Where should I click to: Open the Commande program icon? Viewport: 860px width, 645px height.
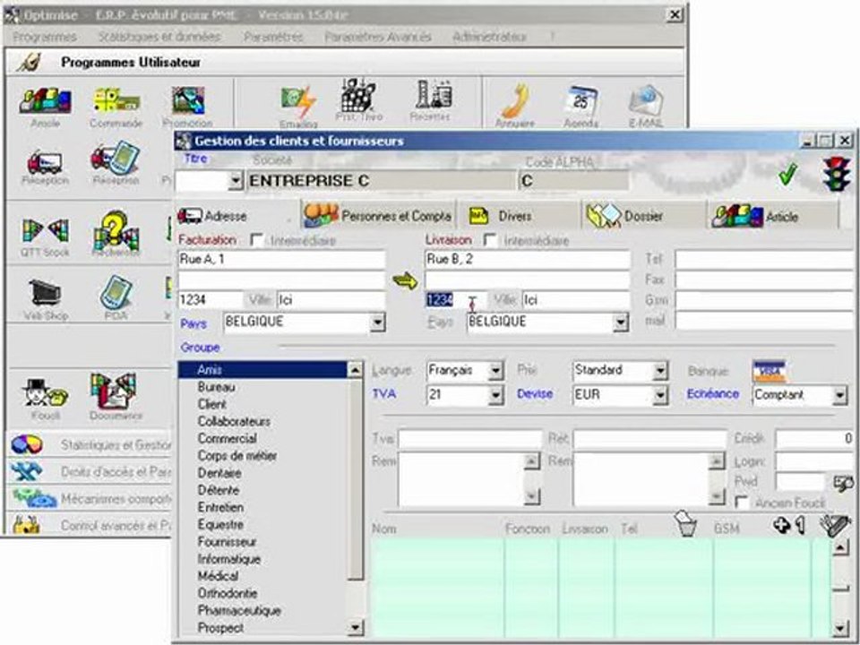[116, 107]
